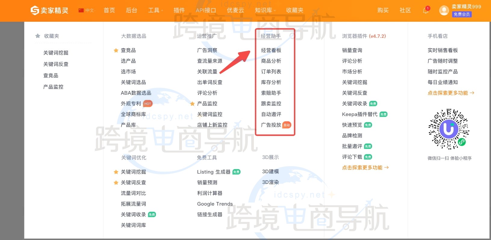
Task: Open 收藏夹 in the top nav
Action: tap(295, 10)
